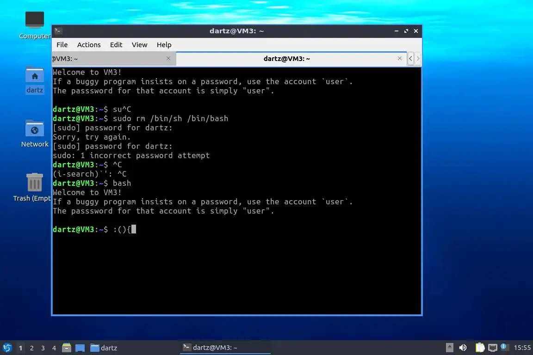Switch to workspace 2
This screenshot has height=355, width=533.
pyautogui.click(x=31, y=348)
